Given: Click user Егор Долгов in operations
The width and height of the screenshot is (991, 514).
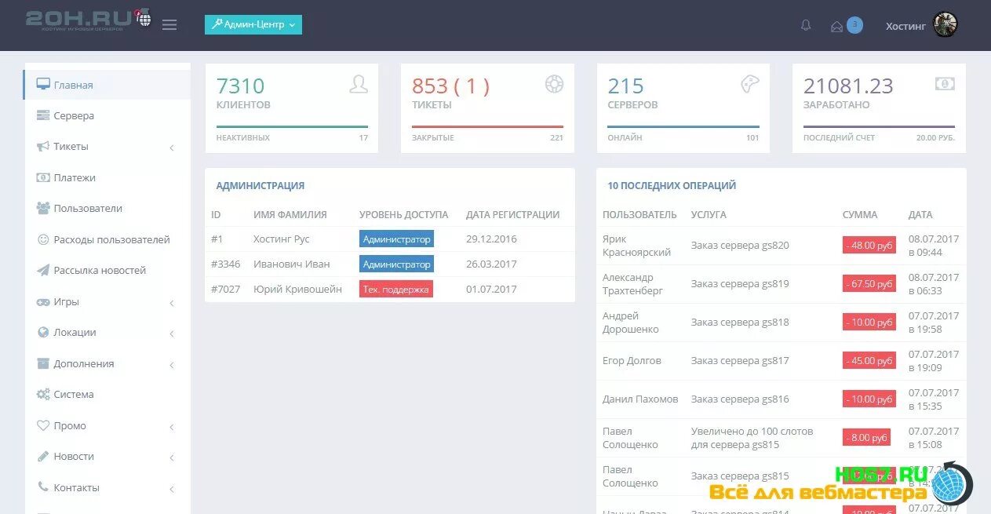Looking at the screenshot, I should 632,361.
